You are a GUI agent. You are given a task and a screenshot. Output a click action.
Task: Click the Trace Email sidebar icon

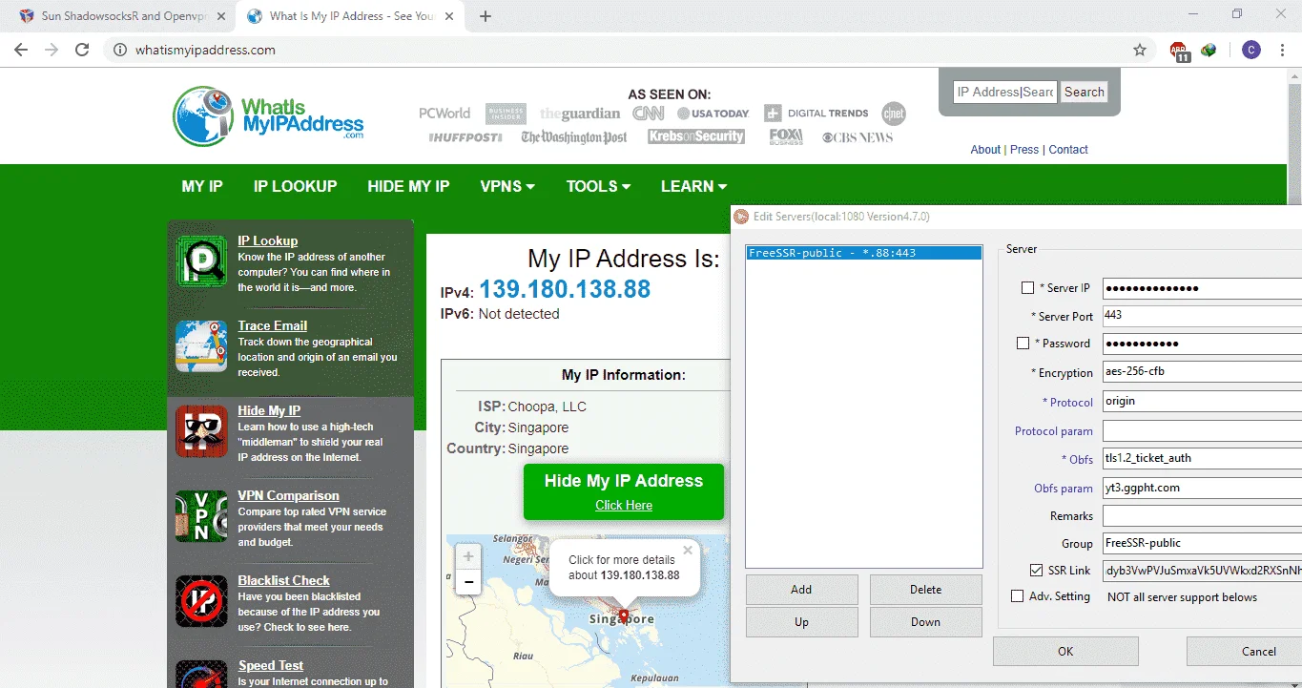(201, 346)
